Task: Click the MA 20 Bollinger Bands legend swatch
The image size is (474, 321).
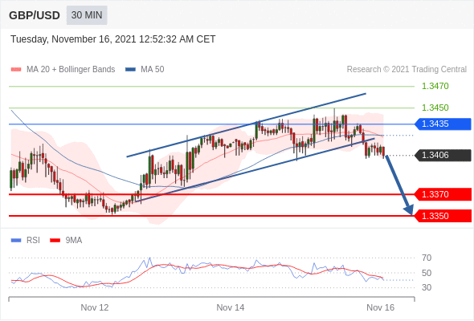Action: pos(16,70)
